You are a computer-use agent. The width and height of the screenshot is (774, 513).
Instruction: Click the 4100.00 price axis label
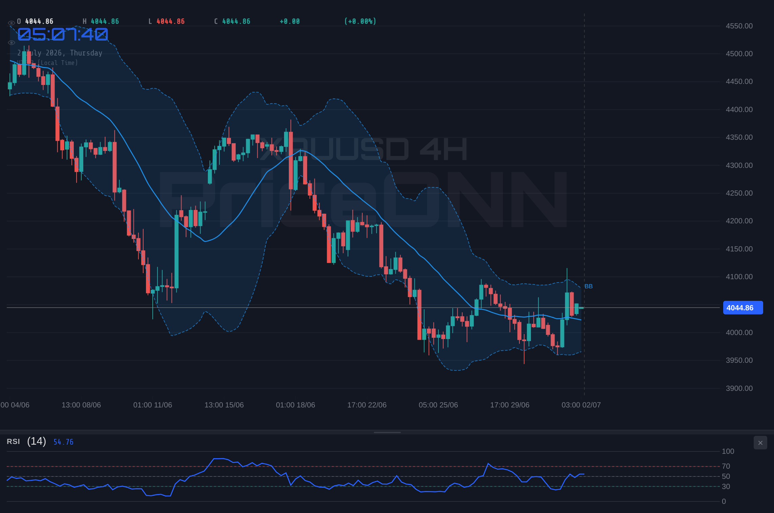point(739,277)
